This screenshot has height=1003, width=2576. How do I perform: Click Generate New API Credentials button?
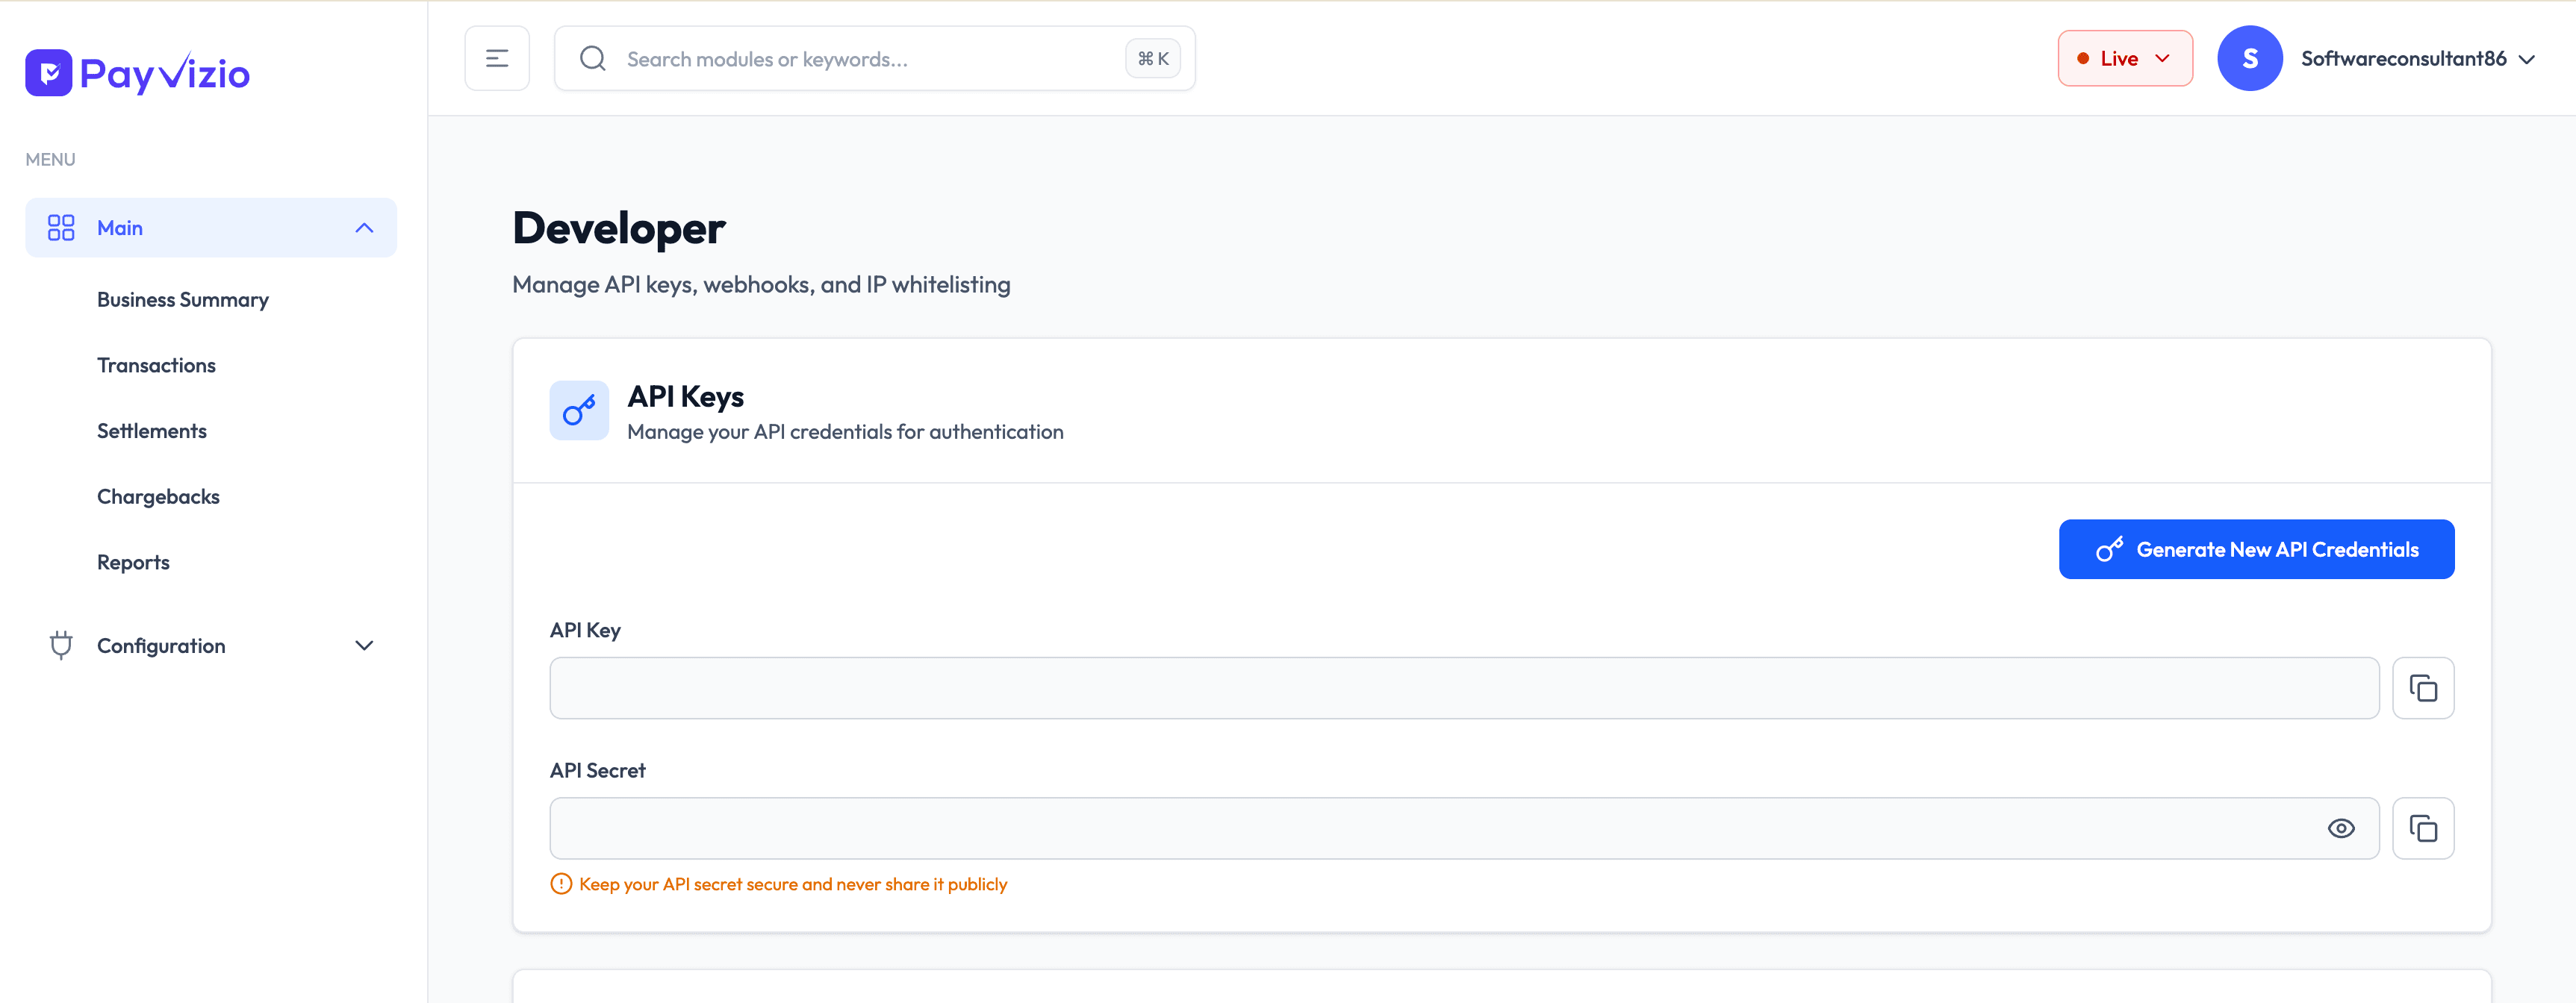click(2255, 549)
